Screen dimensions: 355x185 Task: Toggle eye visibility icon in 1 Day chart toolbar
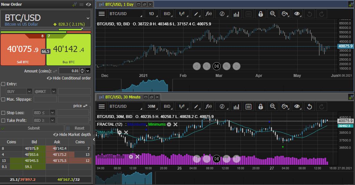tap(297, 14)
